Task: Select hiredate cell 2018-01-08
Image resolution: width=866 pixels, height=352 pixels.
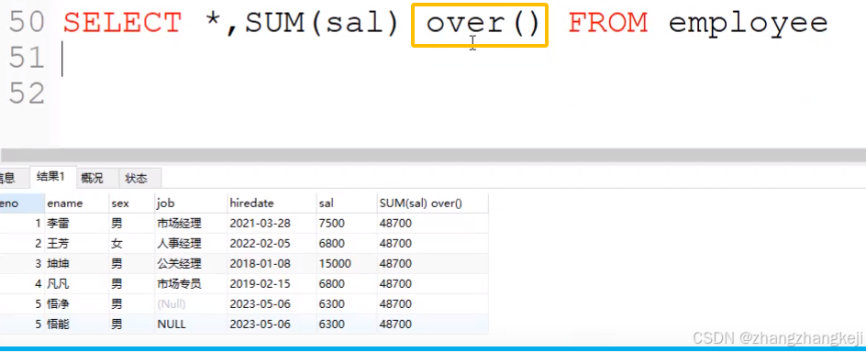Action: (272, 264)
